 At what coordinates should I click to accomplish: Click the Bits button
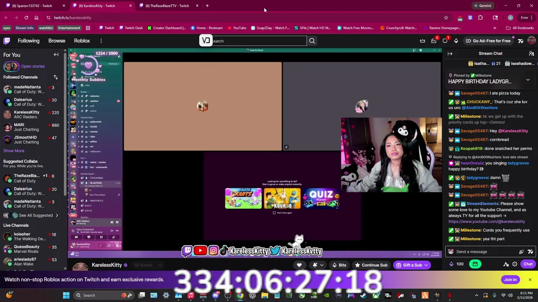[339, 265]
